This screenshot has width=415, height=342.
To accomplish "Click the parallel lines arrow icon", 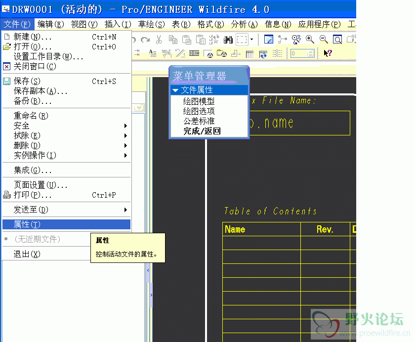I will click(180, 53).
